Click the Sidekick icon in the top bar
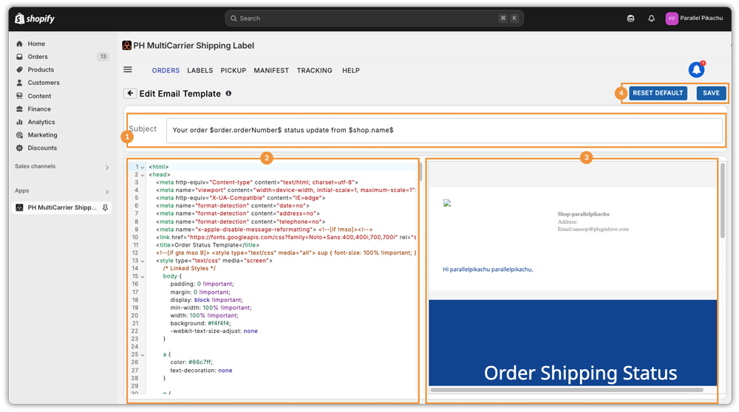The image size is (739, 412). point(630,18)
